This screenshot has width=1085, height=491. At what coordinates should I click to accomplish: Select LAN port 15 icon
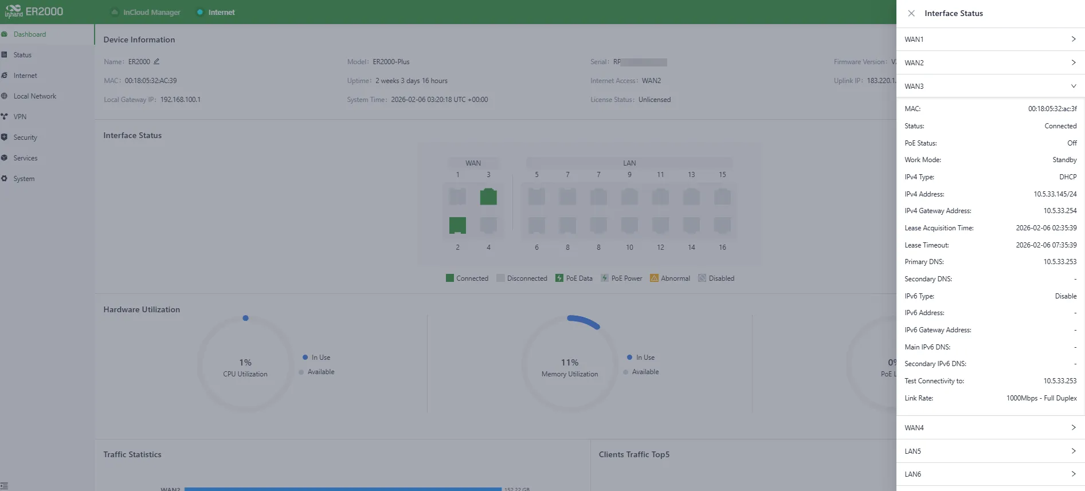click(722, 197)
